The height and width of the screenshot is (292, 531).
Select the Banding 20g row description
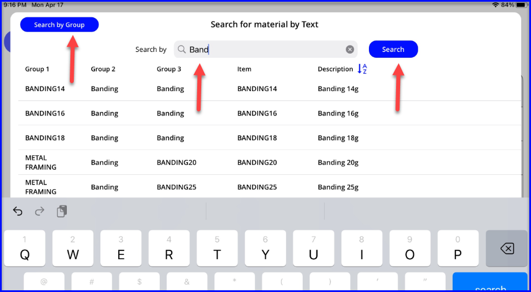[338, 163]
